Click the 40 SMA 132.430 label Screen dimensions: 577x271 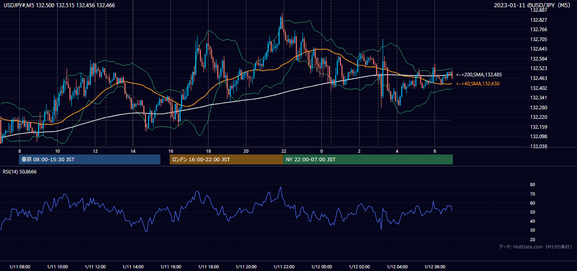tap(478, 84)
